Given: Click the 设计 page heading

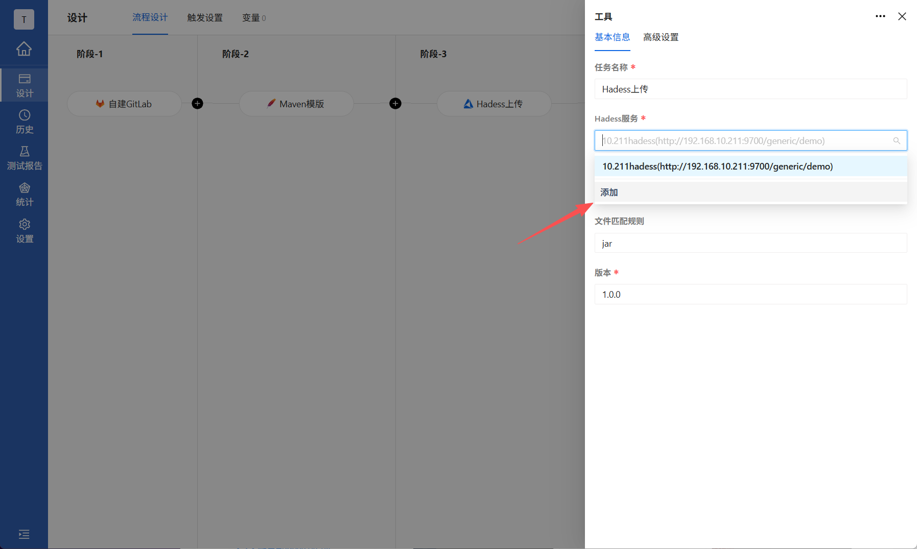Looking at the screenshot, I should click(x=77, y=18).
